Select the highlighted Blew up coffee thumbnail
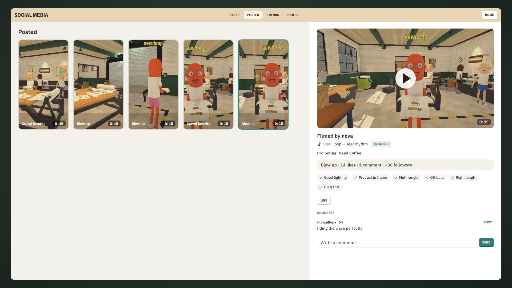Screen dimensions: 512x288 (263, 85)
